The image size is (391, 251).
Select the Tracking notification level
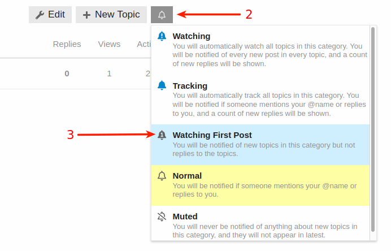(x=260, y=99)
